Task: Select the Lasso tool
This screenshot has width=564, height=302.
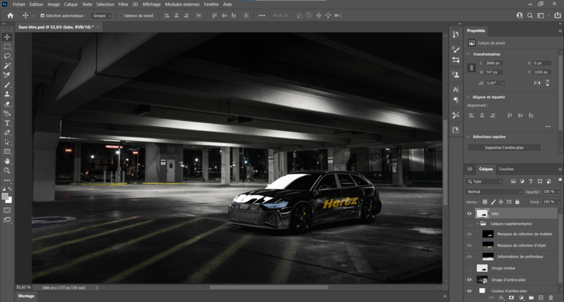Action: pos(7,56)
